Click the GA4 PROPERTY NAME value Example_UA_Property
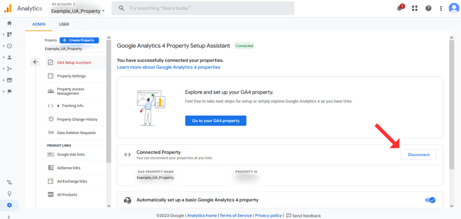 point(155,178)
